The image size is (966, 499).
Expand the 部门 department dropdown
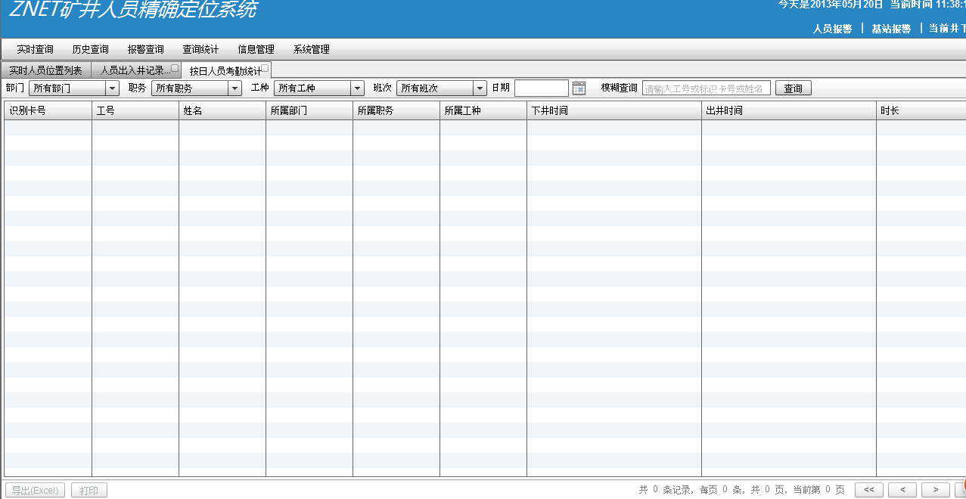(x=113, y=88)
